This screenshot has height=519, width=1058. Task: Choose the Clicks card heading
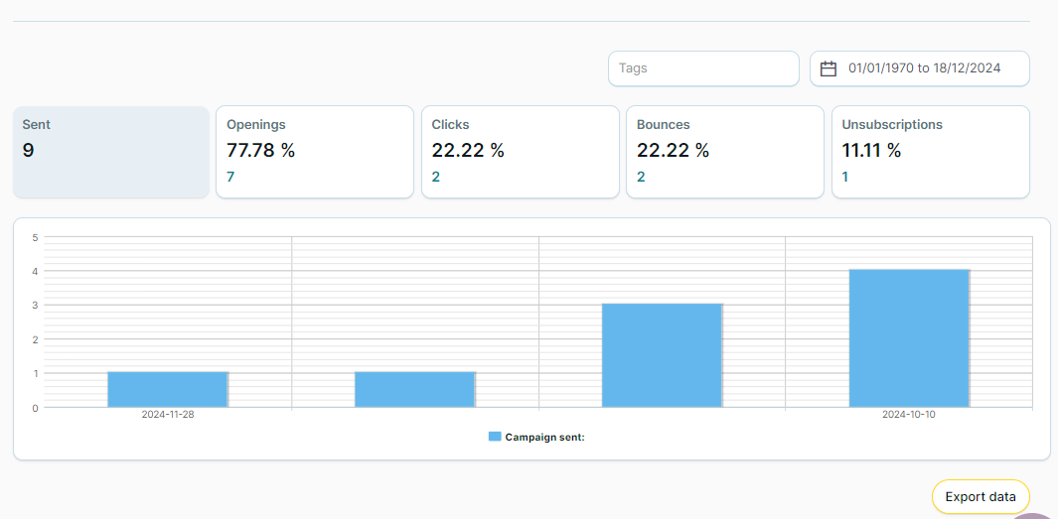coord(451,125)
